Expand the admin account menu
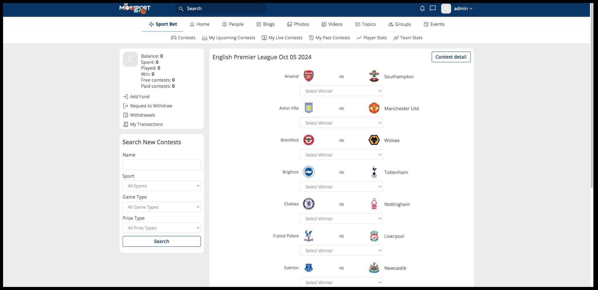This screenshot has height=290, width=598. tap(463, 9)
